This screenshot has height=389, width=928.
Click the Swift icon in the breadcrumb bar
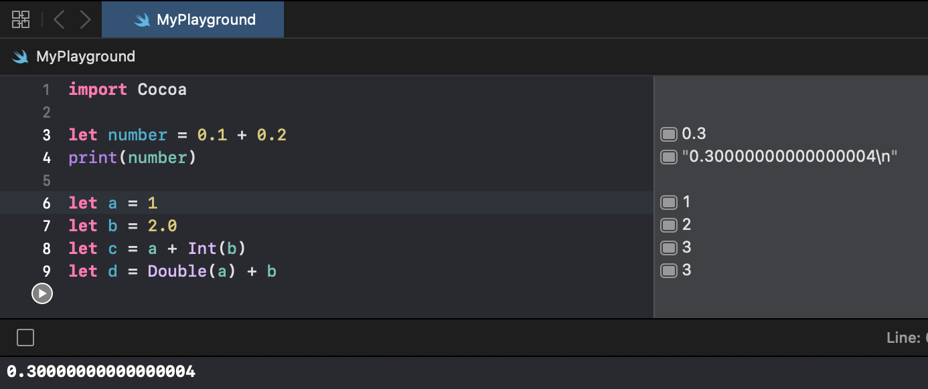pyautogui.click(x=20, y=57)
